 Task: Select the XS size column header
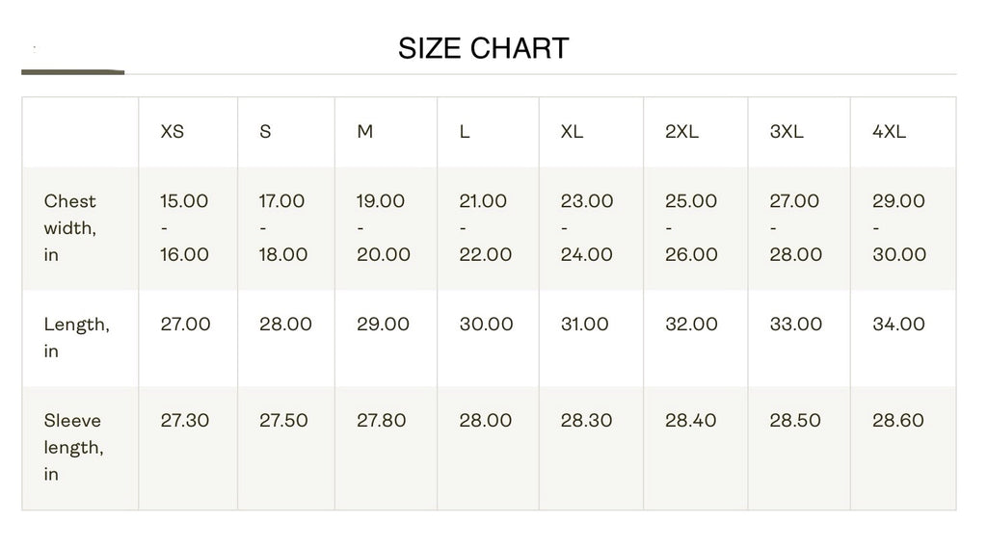pos(173,132)
